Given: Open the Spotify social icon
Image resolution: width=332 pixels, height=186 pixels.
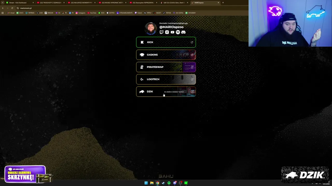Looking at the screenshot, I should (x=178, y=32).
